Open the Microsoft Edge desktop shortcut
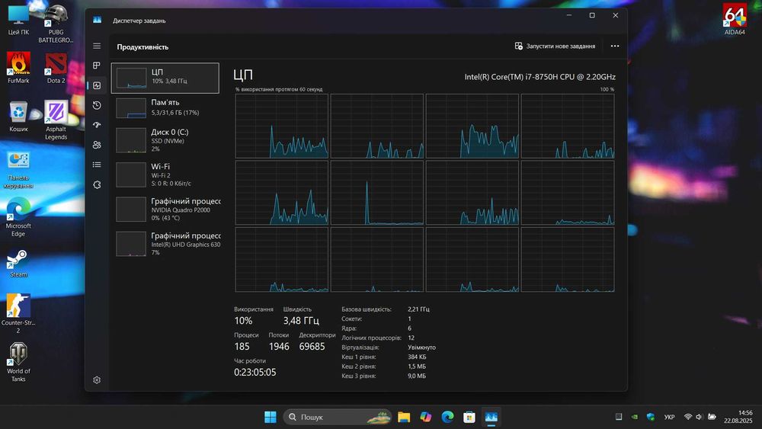Screen dimensions: 762x429 click(18, 217)
